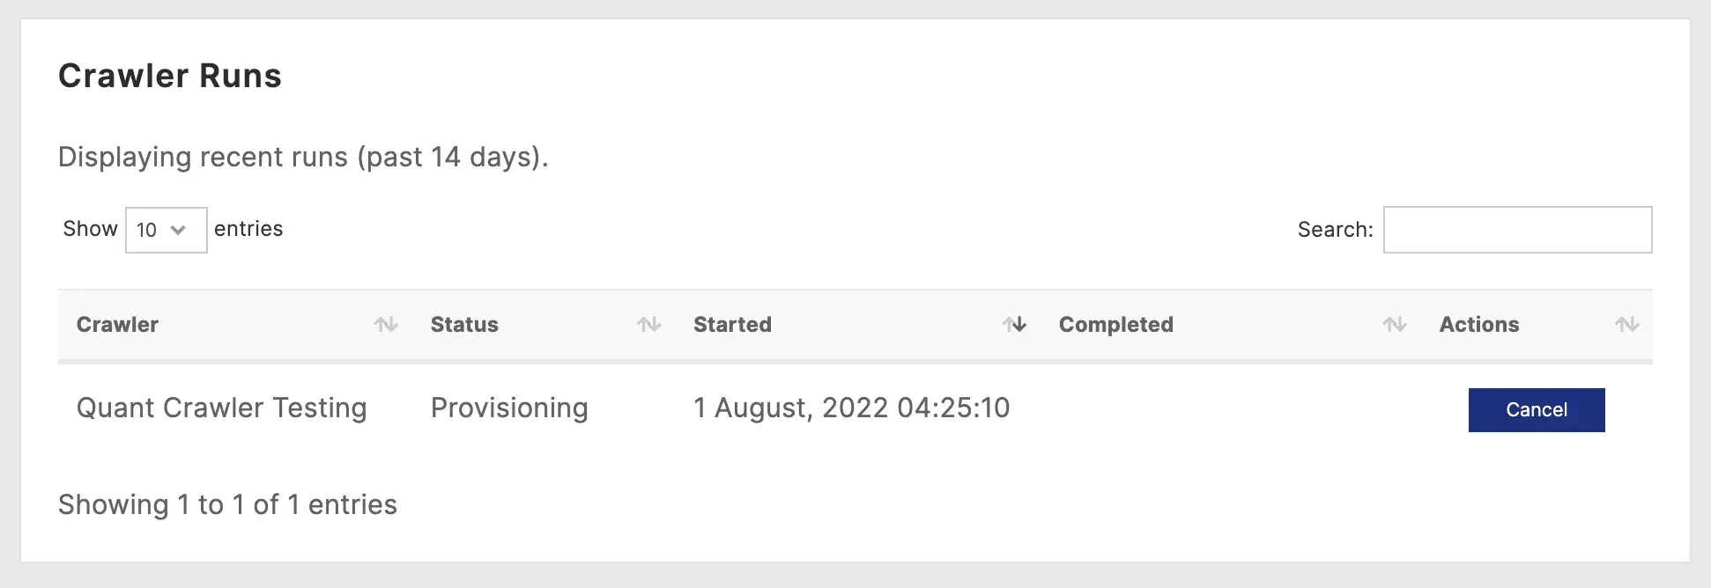The image size is (1711, 588).
Task: Focus the Search input field
Action: [x=1517, y=230]
